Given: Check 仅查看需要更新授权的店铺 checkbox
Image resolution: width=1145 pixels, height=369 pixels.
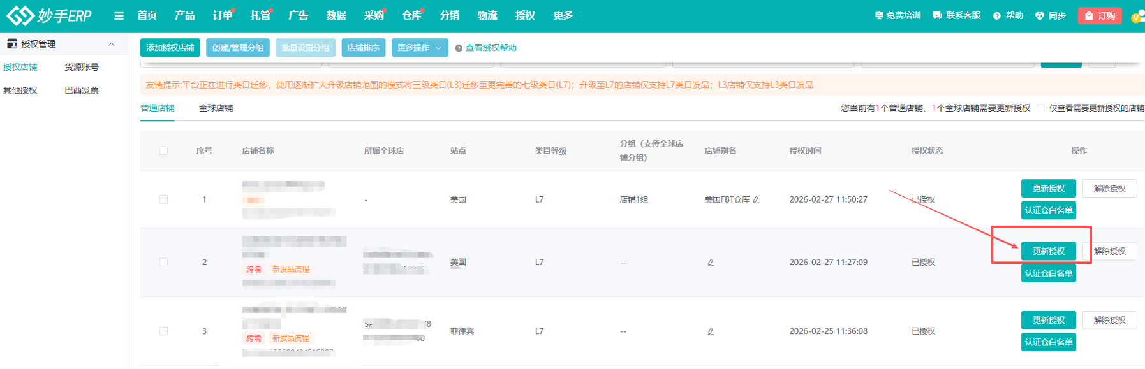Looking at the screenshot, I should [x=1040, y=108].
